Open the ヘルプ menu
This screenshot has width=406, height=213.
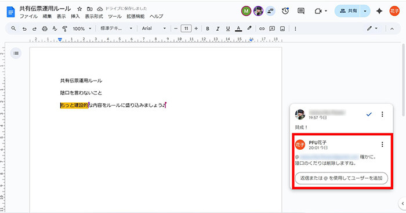157,16
